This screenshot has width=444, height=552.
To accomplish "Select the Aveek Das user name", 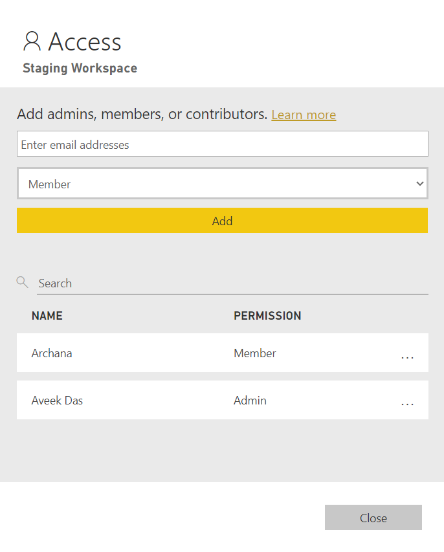I will [x=57, y=401].
